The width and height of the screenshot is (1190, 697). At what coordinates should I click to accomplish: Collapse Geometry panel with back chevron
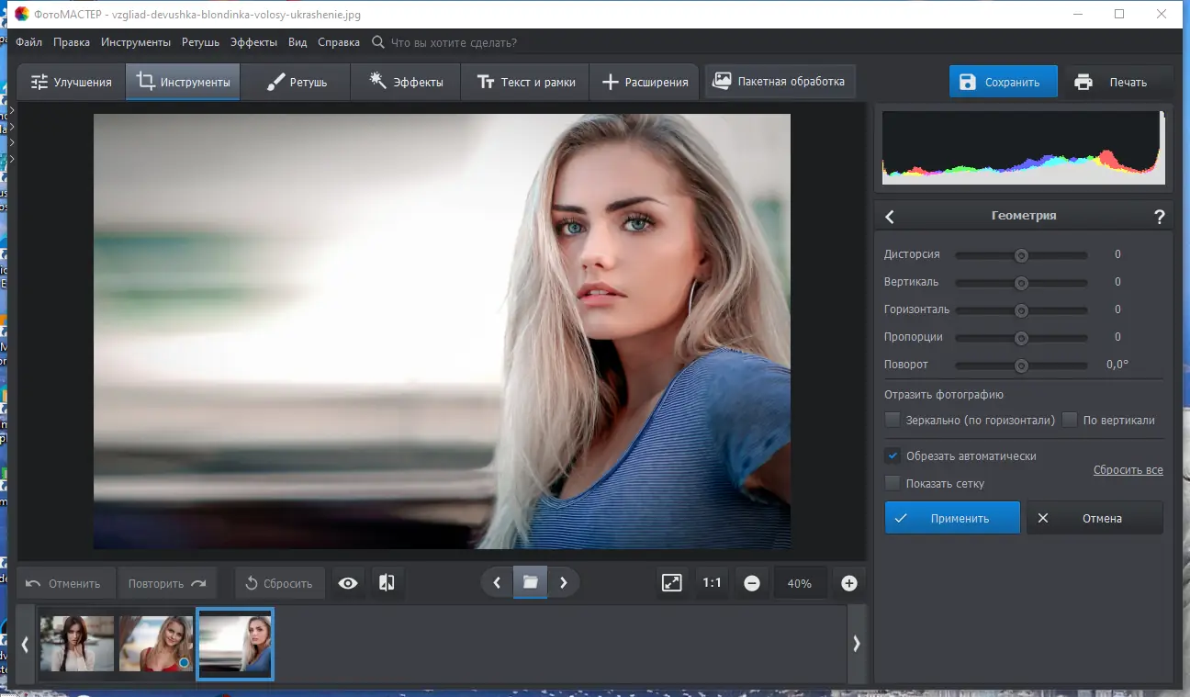(890, 217)
